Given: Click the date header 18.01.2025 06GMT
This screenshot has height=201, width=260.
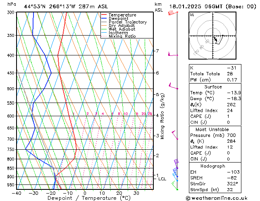Looking at the screenshot, I should point(196,7).
